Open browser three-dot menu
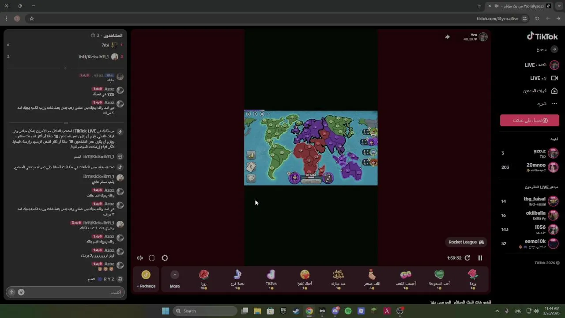This screenshot has height=318, width=565. tap(6, 19)
